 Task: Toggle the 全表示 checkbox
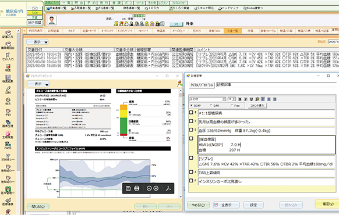pos(216,205)
